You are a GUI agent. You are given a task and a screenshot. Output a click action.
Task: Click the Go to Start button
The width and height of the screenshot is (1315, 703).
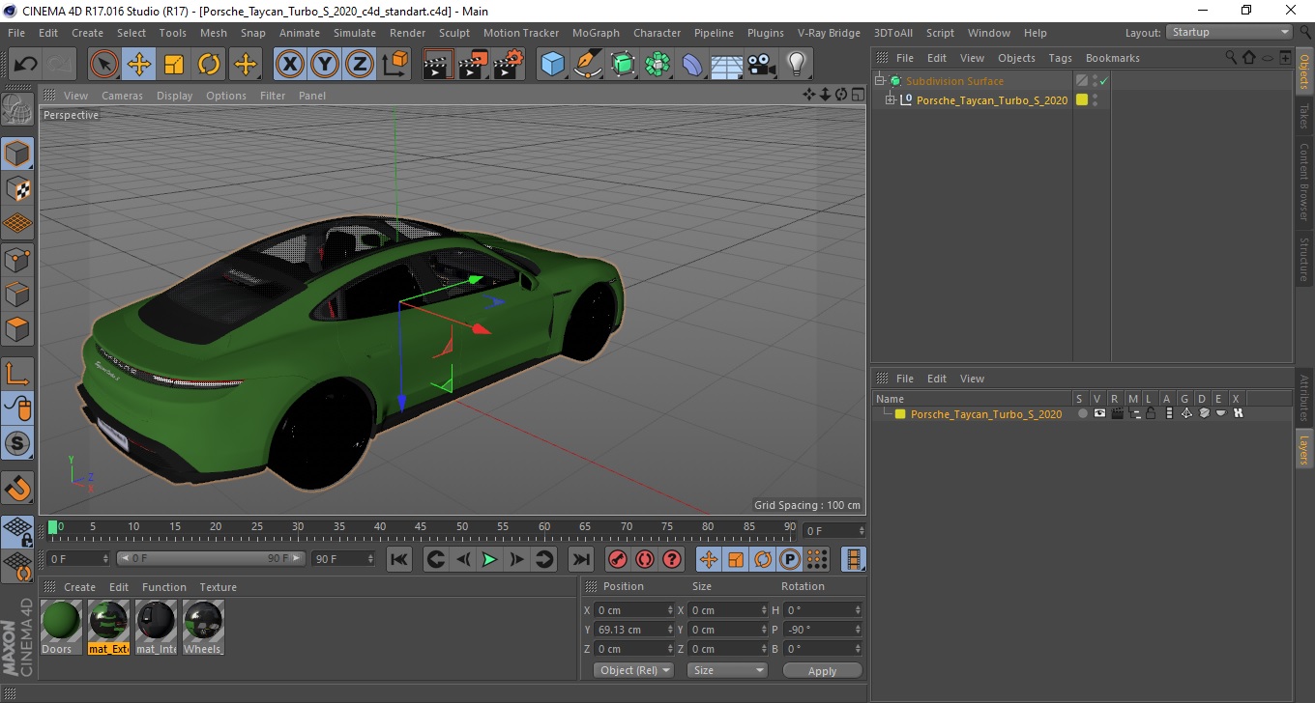coord(399,559)
